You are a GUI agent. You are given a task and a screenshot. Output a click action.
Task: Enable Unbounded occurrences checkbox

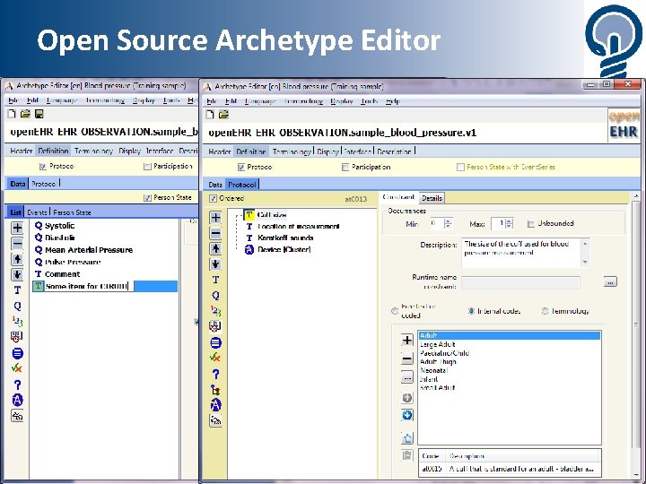pyautogui.click(x=531, y=224)
